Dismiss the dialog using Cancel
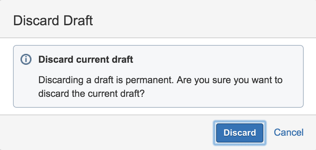The height and width of the screenshot is (150, 316). pyautogui.click(x=289, y=132)
